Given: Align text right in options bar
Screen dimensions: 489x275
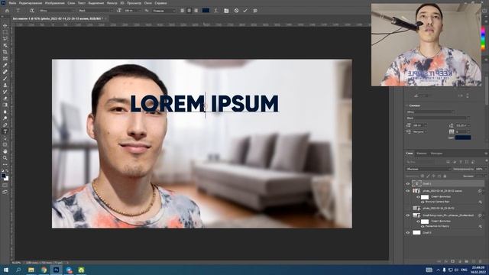Looking at the screenshot, I should coord(196,11).
